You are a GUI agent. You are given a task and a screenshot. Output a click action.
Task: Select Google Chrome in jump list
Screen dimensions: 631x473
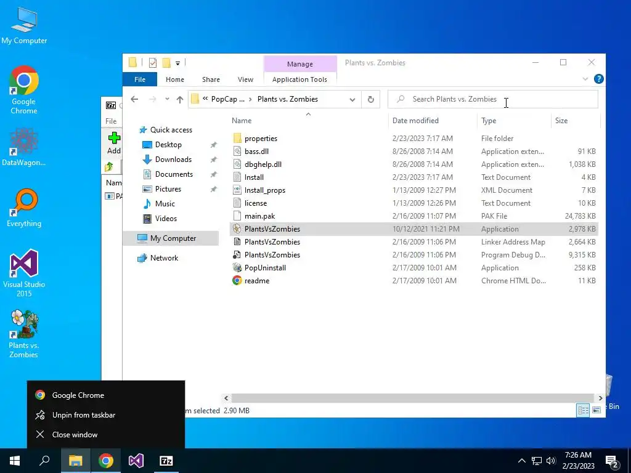point(106,395)
